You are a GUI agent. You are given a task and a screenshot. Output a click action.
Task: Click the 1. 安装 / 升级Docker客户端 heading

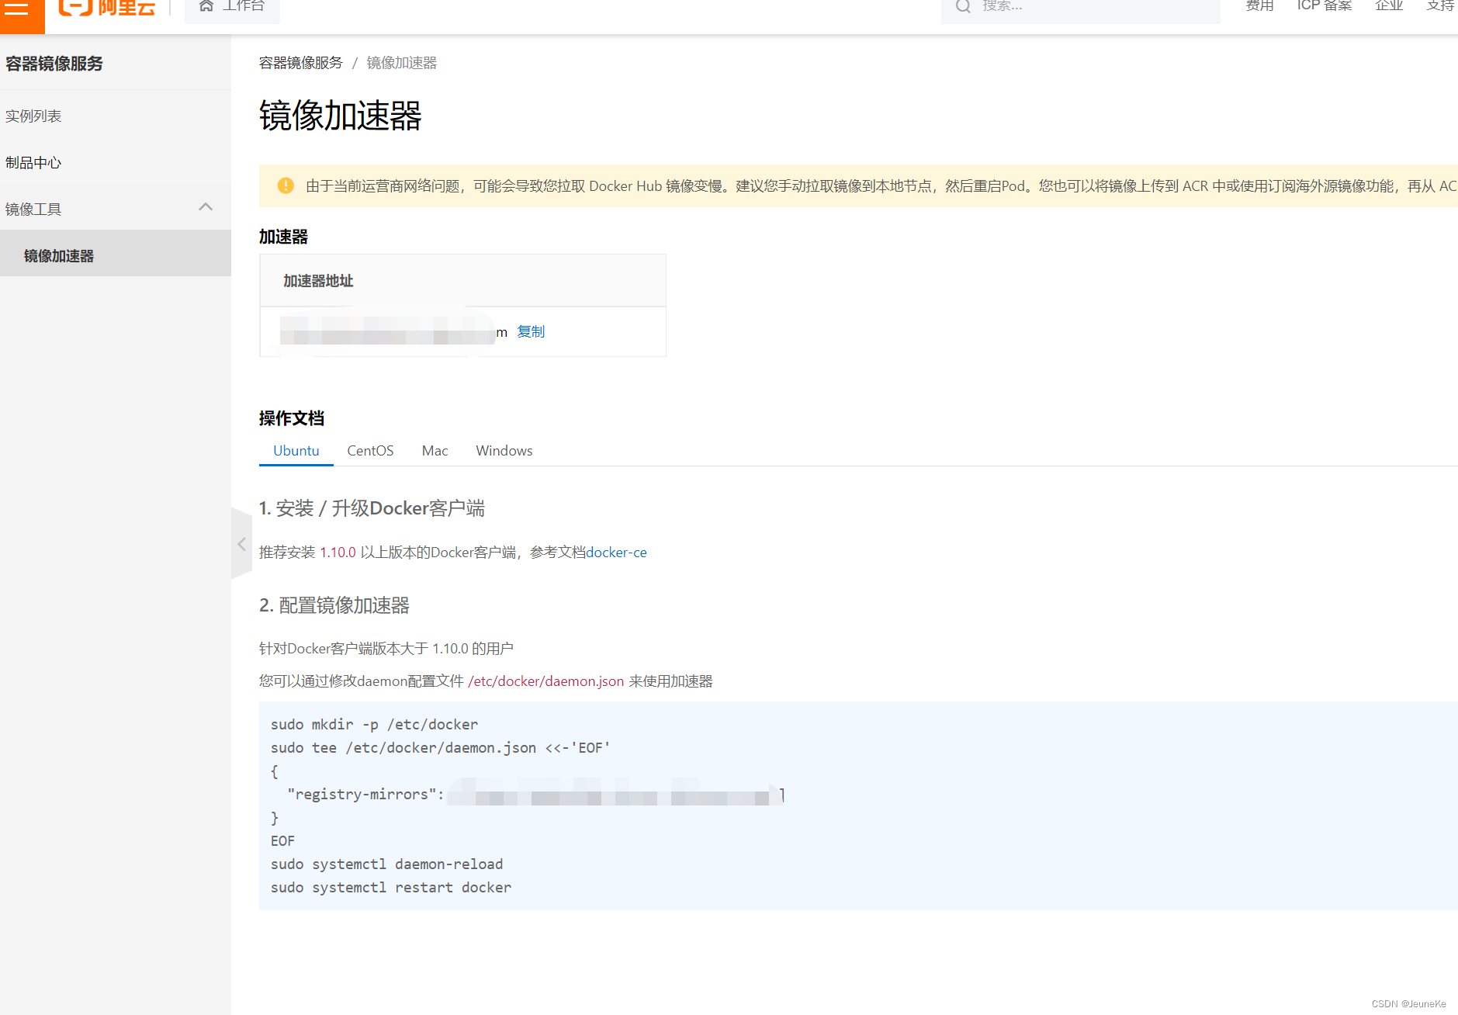pos(372,508)
